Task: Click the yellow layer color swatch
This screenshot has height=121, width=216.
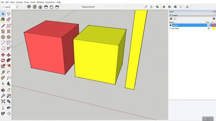Action: click(214, 28)
